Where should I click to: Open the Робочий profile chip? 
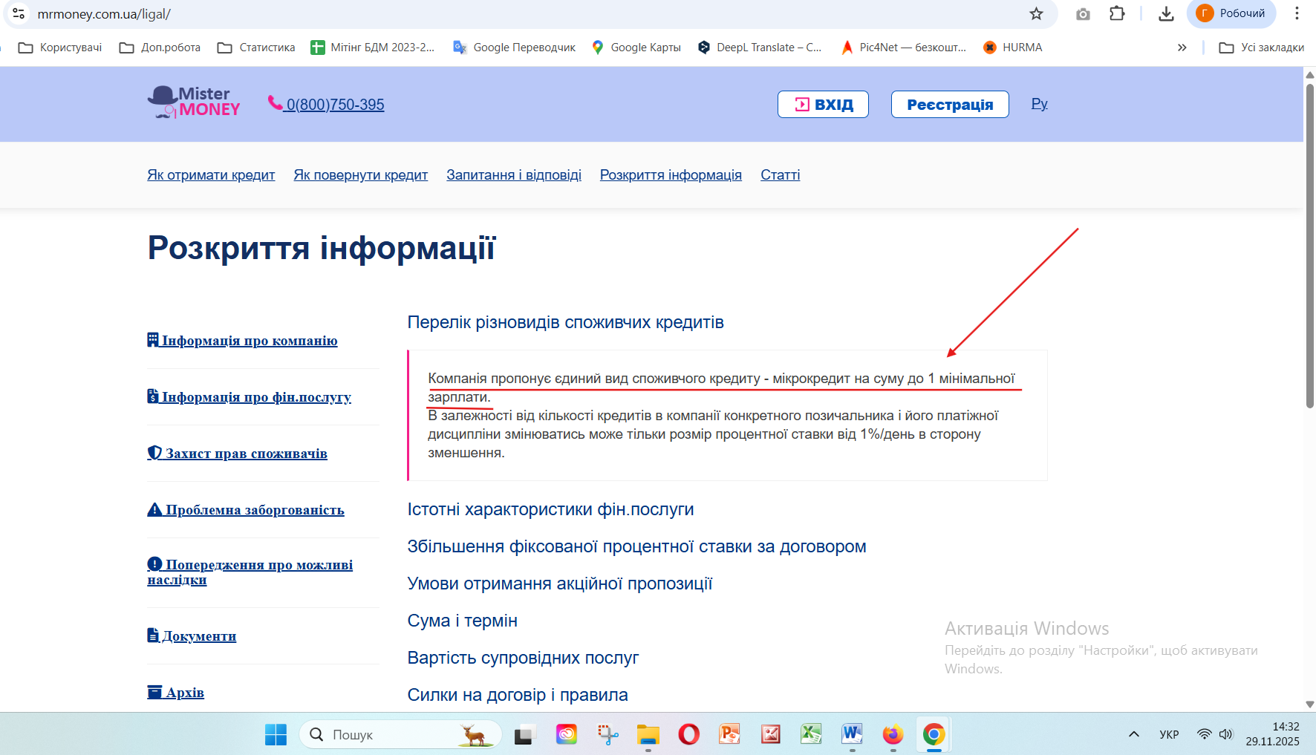(1231, 13)
